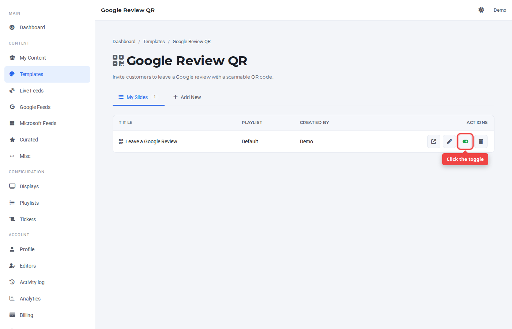Open the Demo user menu
The image size is (512, 329).
(500, 10)
